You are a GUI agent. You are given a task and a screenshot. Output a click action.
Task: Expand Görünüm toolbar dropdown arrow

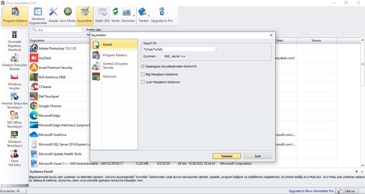pos(134,16)
